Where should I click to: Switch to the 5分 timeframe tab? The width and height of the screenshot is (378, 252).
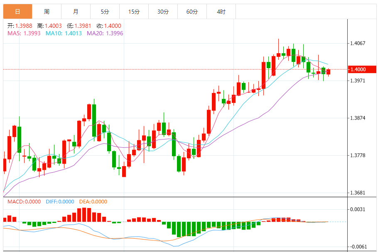point(105,12)
